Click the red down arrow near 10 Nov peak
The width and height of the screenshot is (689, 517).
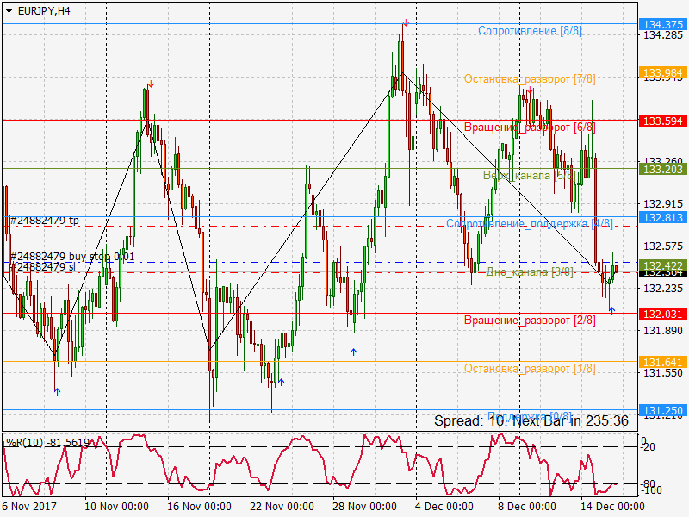(x=152, y=84)
